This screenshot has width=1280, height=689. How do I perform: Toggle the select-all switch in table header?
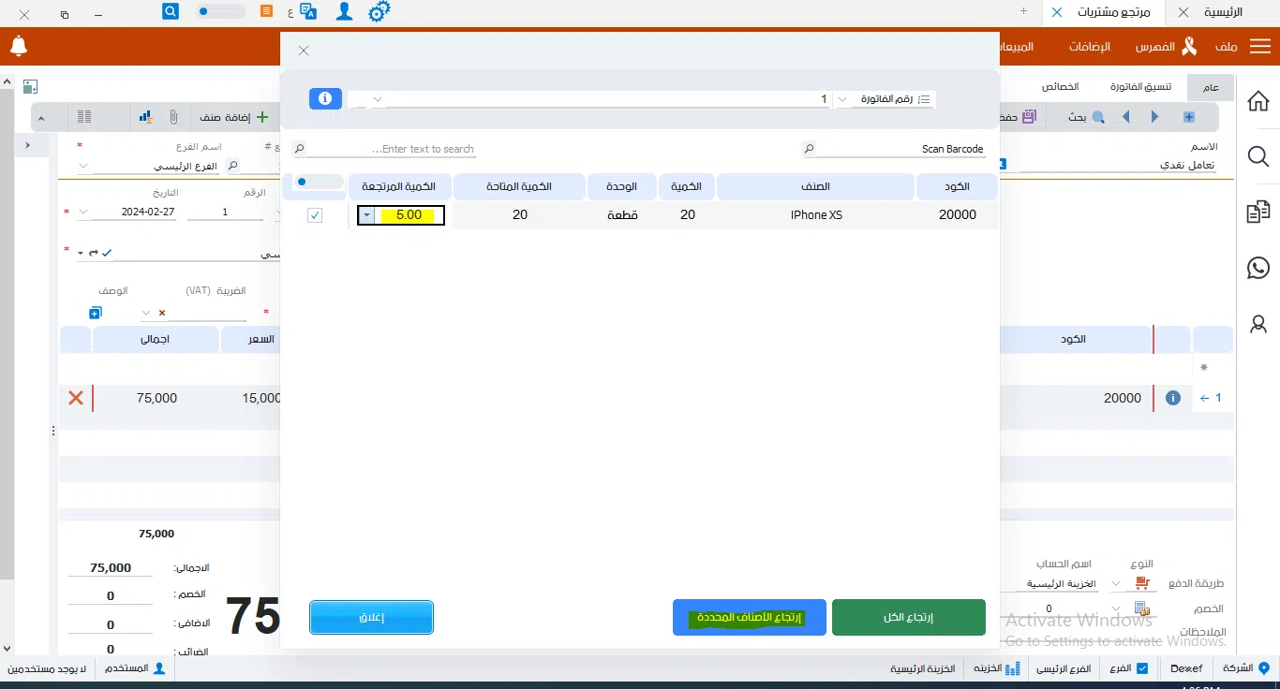[x=306, y=182]
